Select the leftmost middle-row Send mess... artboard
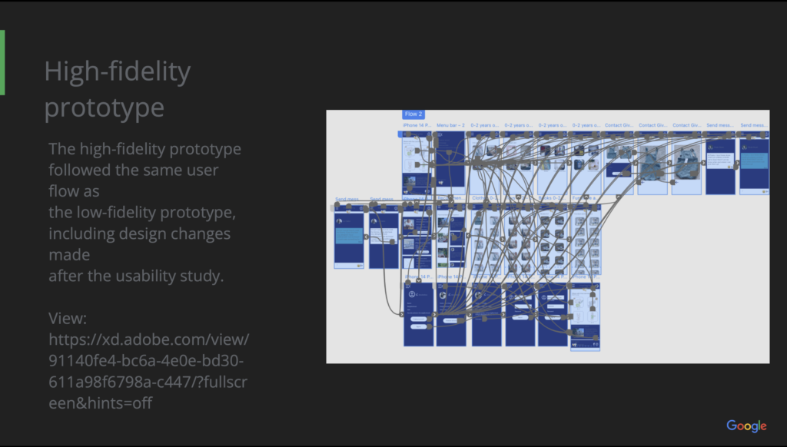787x447 pixels. pyautogui.click(x=349, y=240)
